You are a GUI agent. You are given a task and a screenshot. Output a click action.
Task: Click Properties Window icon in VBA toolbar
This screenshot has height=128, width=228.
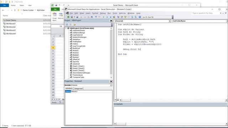(122, 17)
